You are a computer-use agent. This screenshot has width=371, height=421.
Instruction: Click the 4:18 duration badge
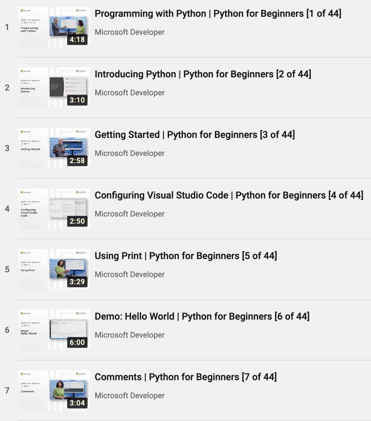tap(77, 40)
